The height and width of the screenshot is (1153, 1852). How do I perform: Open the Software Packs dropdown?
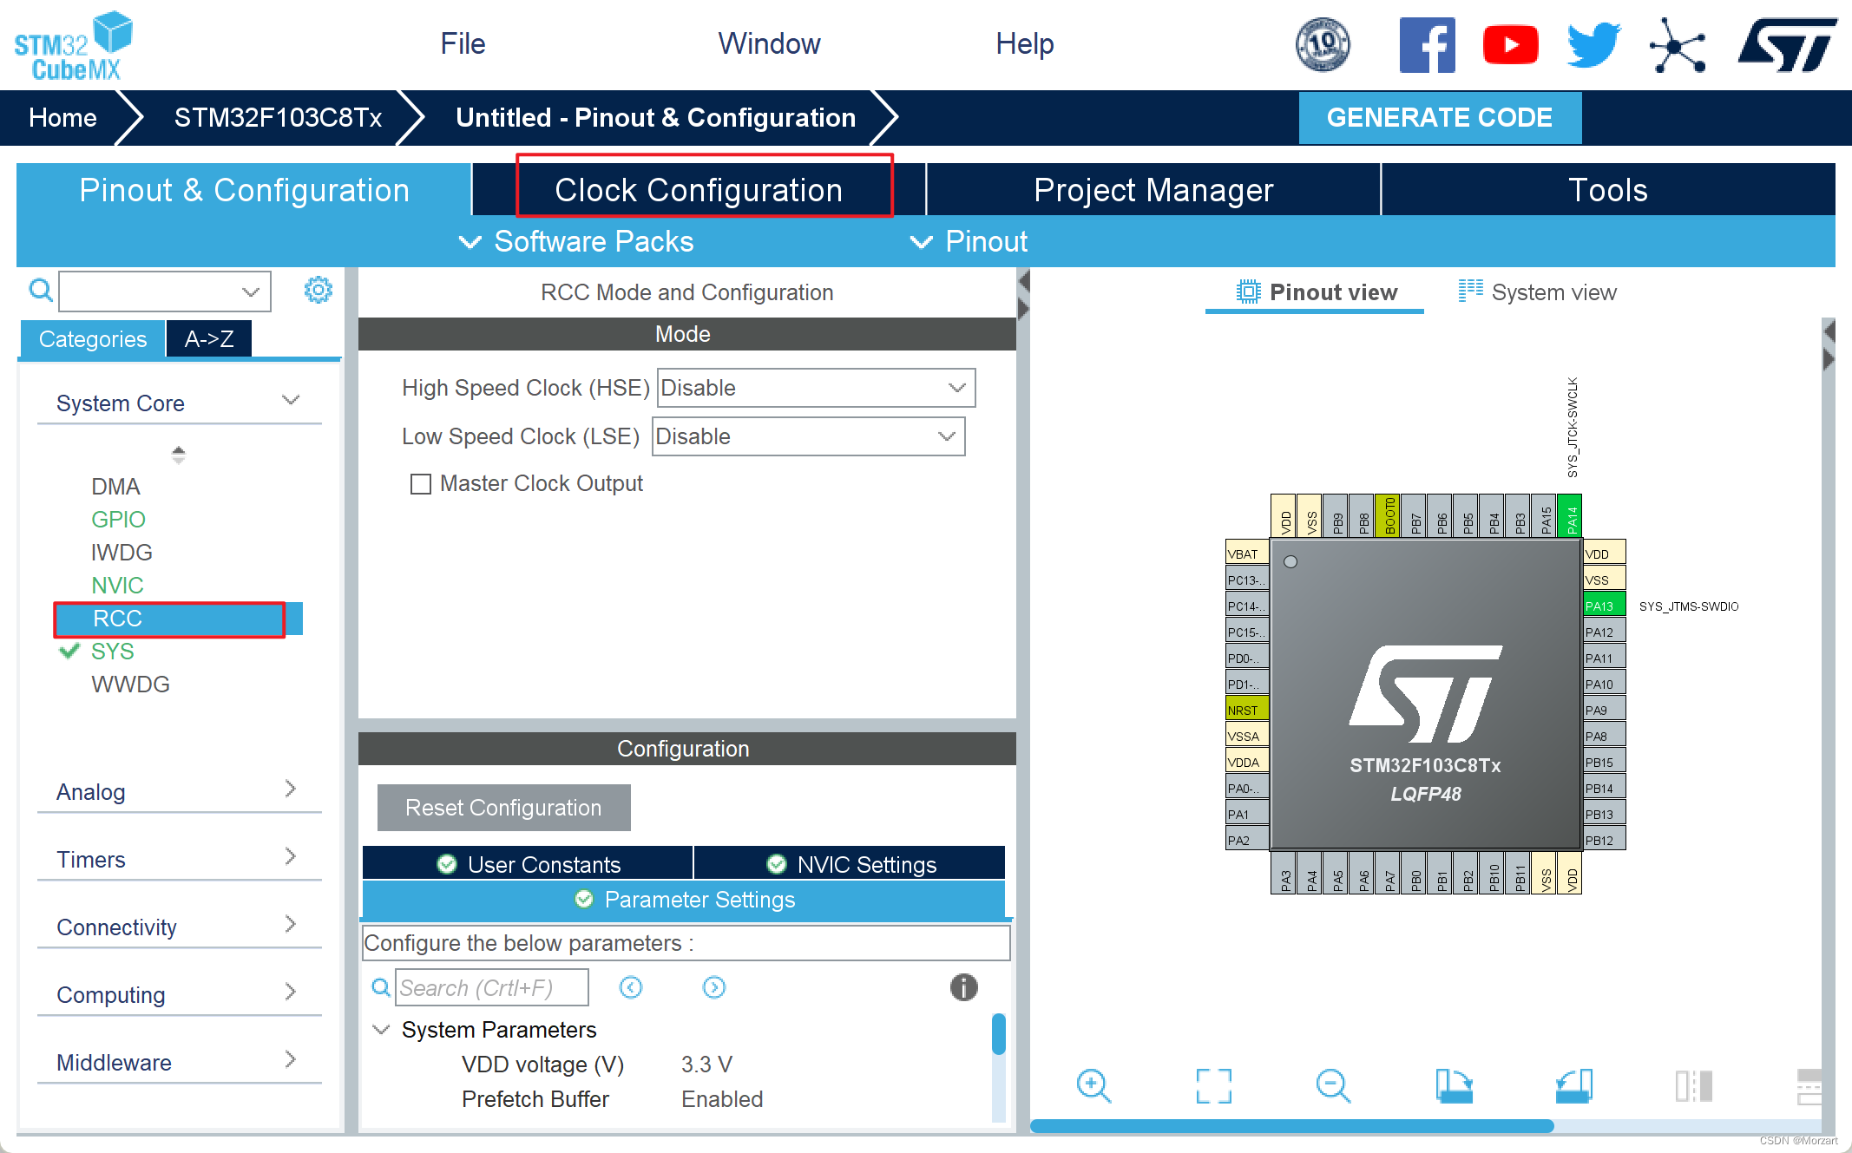point(577,241)
